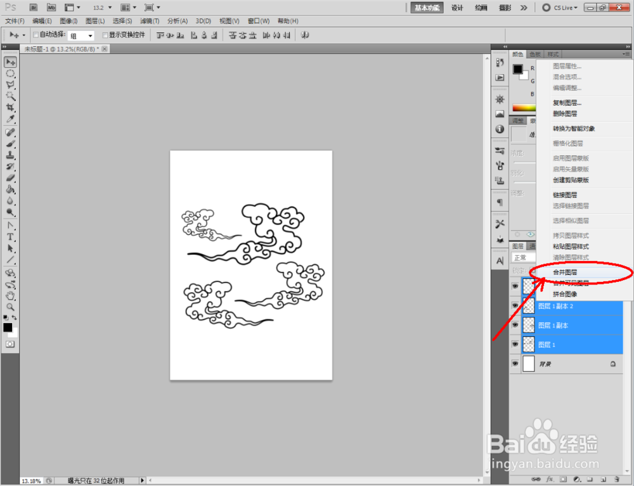
Task: Select the Pen tool
Action: 11,226
